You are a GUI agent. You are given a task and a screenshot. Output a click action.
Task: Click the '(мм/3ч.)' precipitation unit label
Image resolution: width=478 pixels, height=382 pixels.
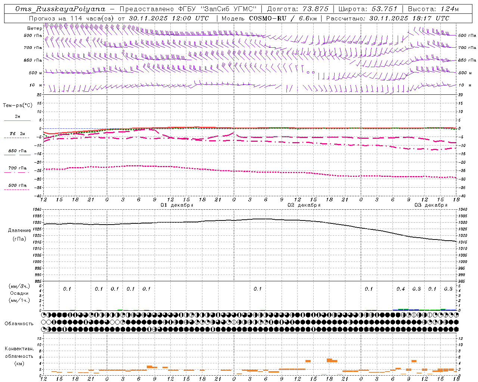tap(19, 286)
